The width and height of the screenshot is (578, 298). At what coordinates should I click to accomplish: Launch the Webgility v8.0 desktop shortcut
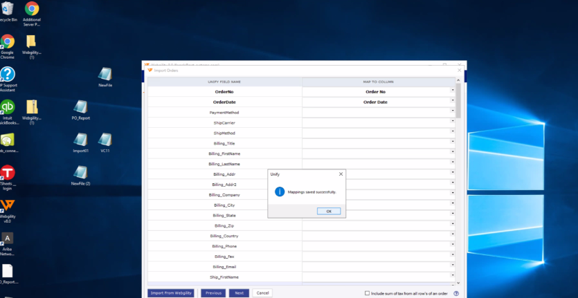point(8,205)
